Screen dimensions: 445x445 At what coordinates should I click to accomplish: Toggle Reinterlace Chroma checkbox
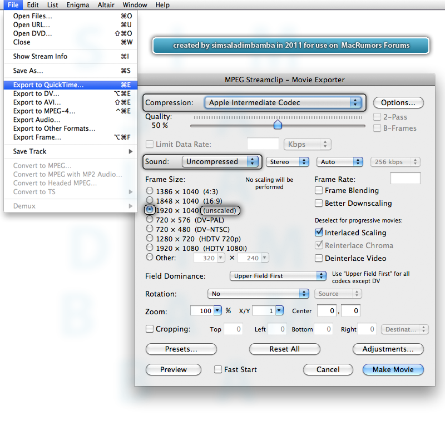click(319, 245)
